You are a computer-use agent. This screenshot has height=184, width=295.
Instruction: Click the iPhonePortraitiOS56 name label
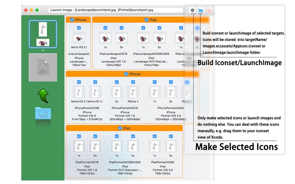click(171, 108)
